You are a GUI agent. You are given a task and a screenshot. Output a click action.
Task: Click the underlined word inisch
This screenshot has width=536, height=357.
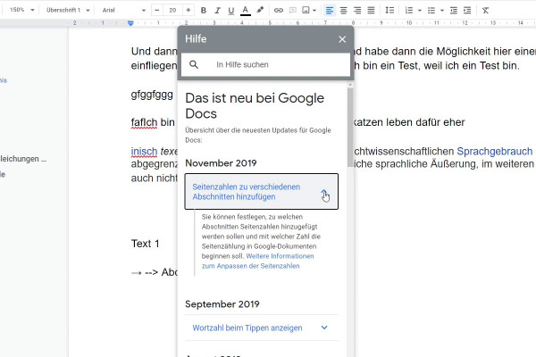click(144, 151)
